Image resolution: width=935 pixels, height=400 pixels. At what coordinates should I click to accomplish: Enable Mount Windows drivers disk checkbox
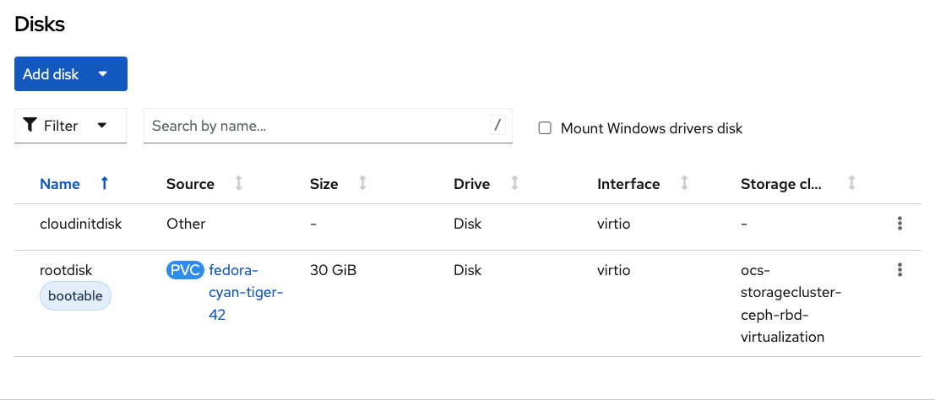pos(545,128)
